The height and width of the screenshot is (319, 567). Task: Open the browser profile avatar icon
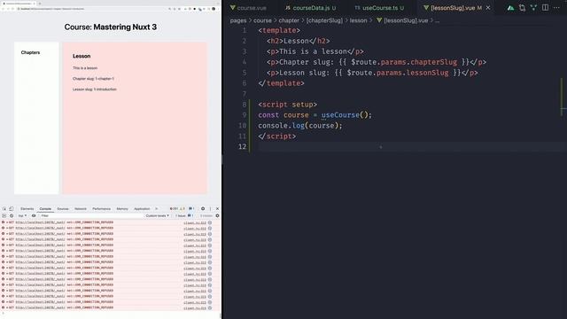214,9
